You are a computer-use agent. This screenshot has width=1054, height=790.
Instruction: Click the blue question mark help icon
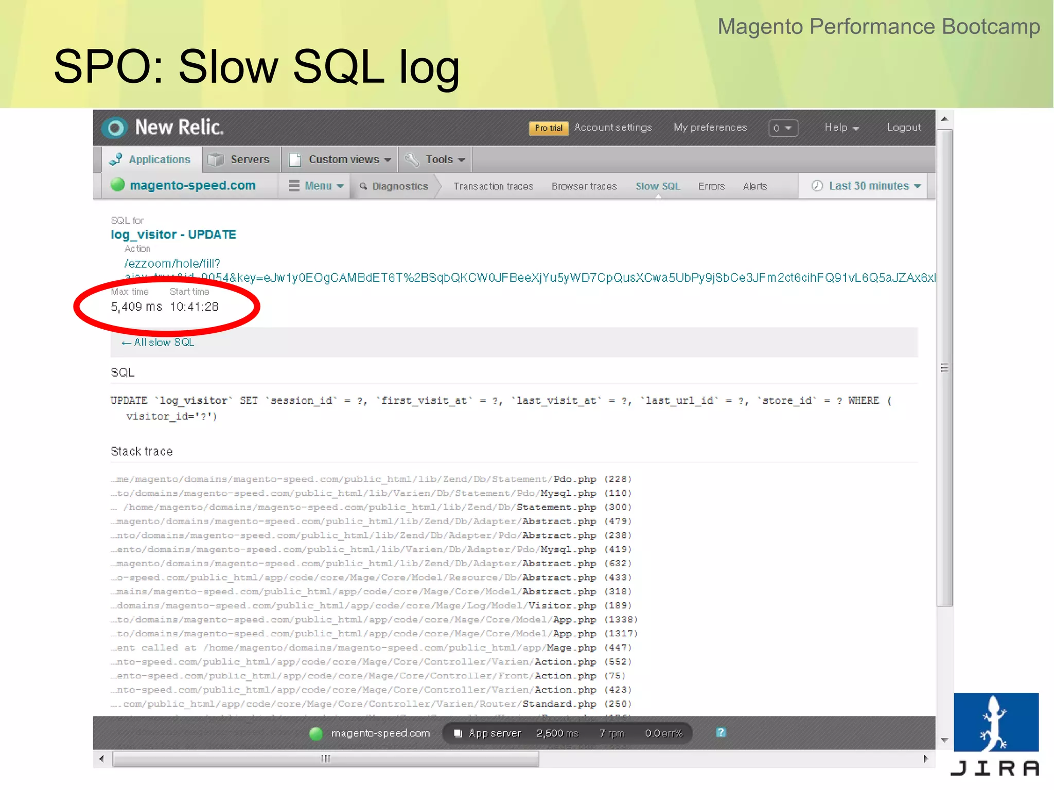(x=721, y=732)
